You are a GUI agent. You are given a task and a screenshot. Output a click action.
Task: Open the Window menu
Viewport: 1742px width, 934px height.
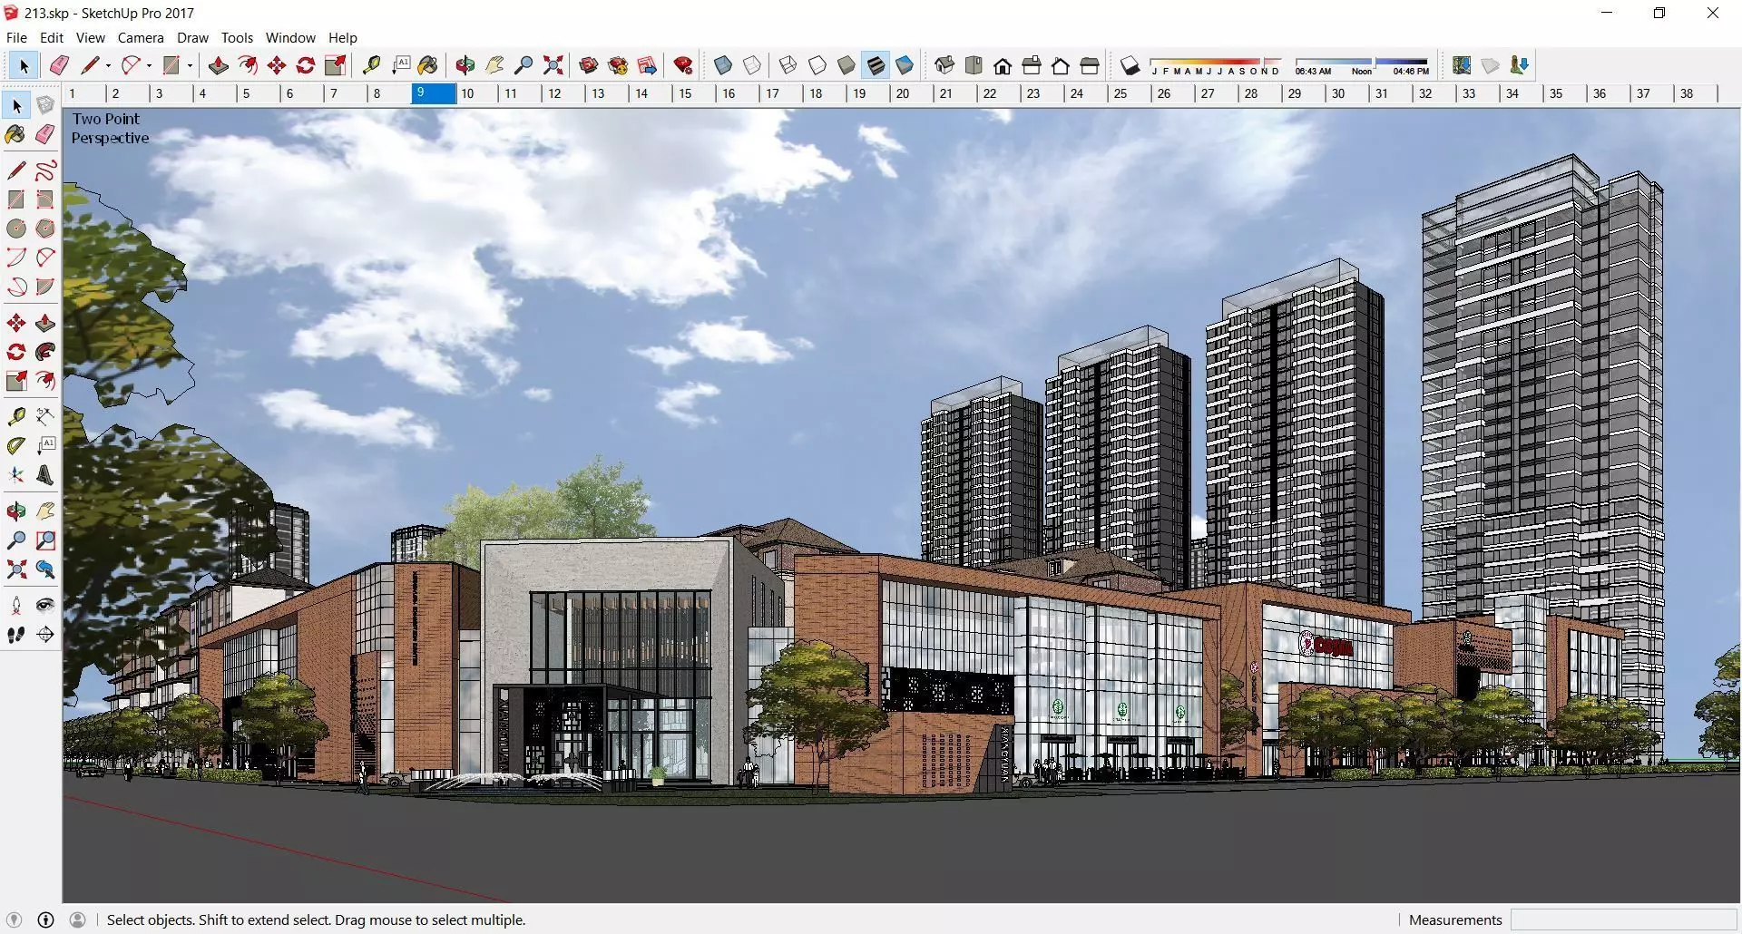290,37
